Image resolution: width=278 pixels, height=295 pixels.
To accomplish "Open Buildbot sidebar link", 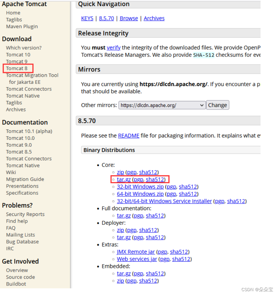I will point(16,284).
